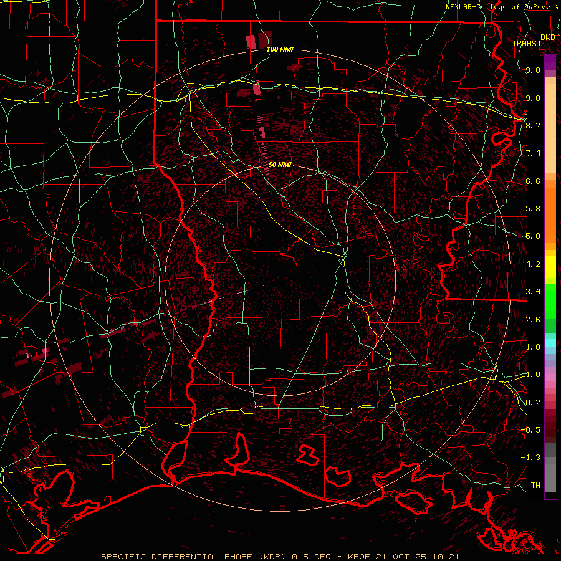Screen dimensions: 561x561
Task: Click the 7.4 scale value label
Action: 533,153
